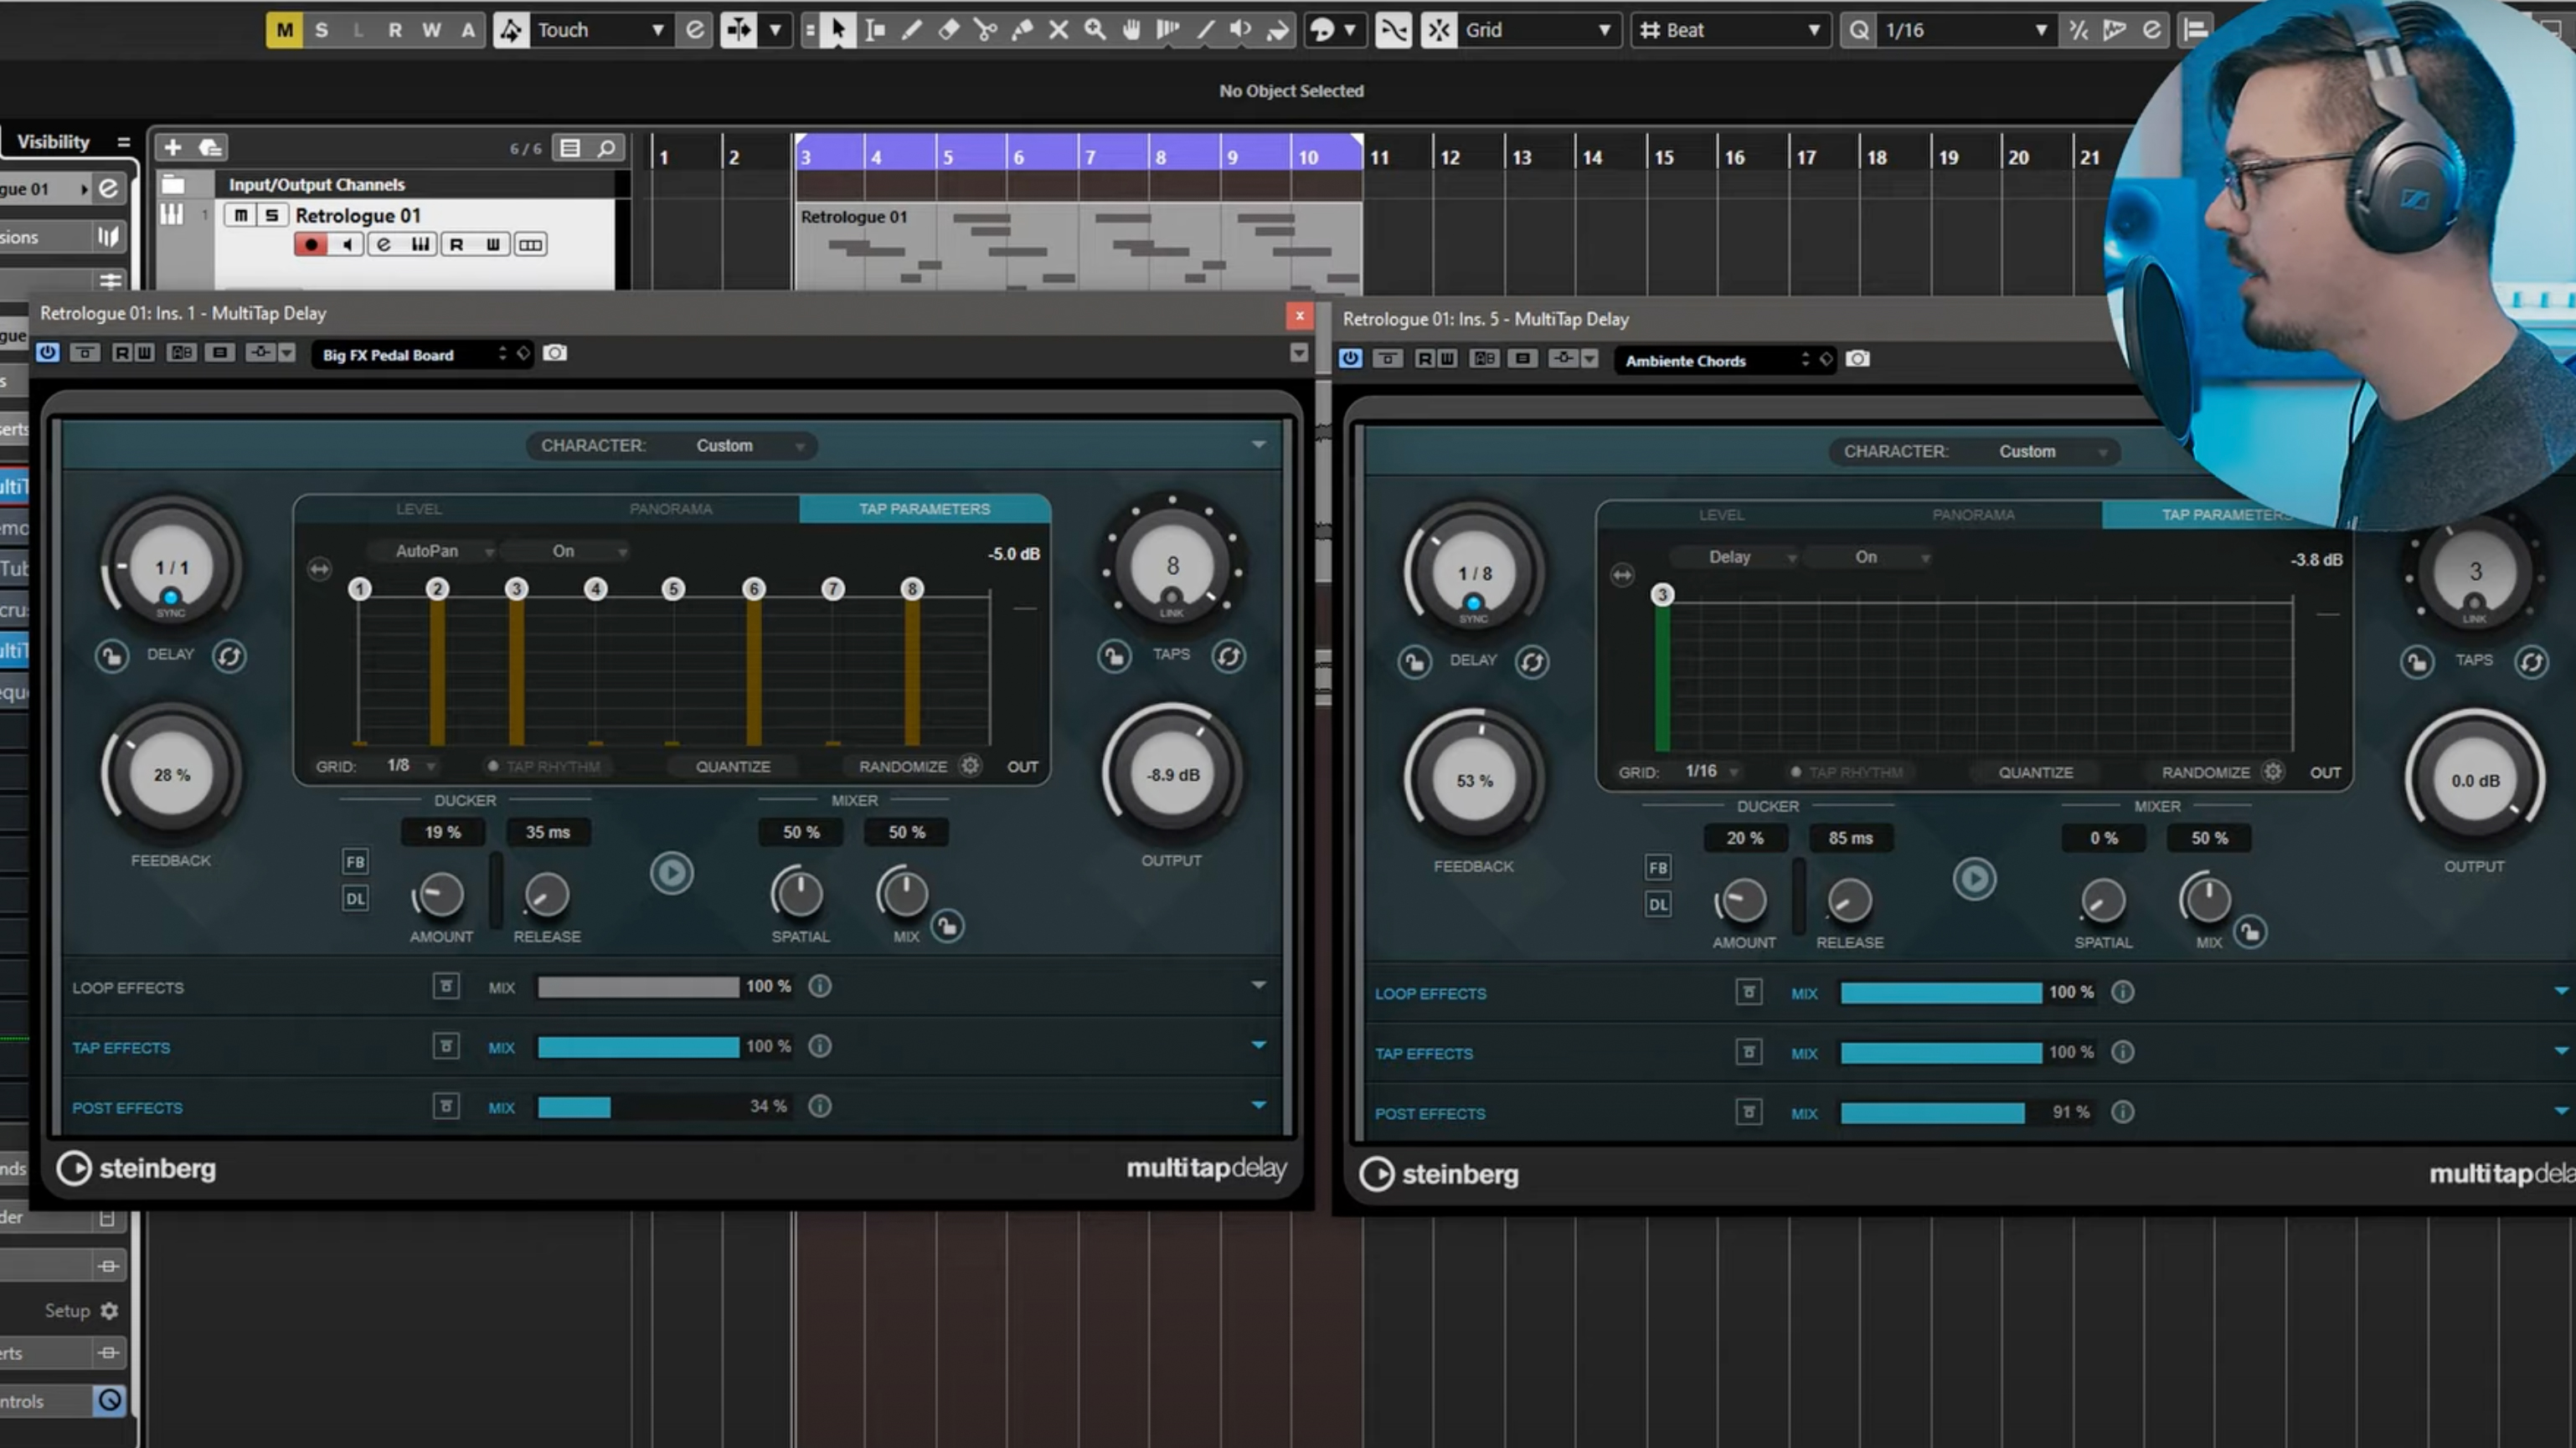Expand the Tap Effects section in left plugin
The image size is (2576, 1448).
click(1258, 1045)
